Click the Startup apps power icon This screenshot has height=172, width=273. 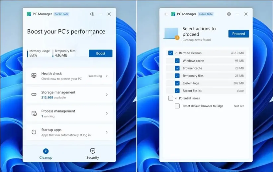[x=34, y=132]
